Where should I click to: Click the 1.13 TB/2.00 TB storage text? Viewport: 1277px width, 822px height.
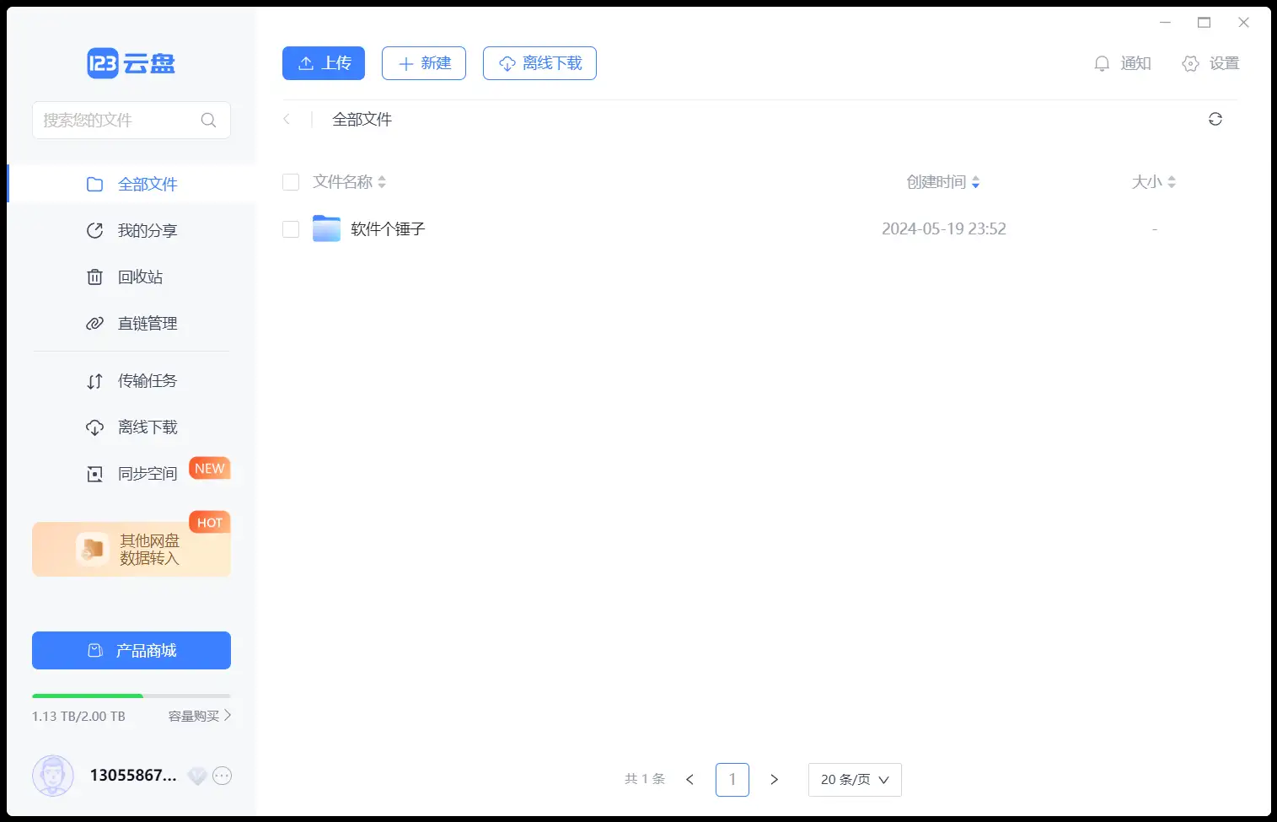point(78,716)
